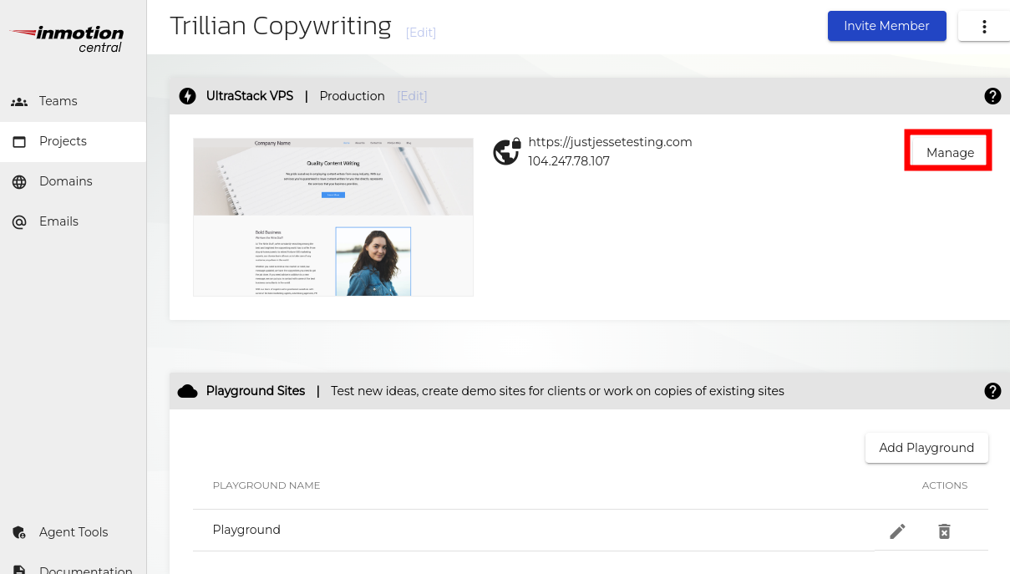
Task: Click the UltraStack VPS lightning bolt icon
Action: pyautogui.click(x=188, y=96)
